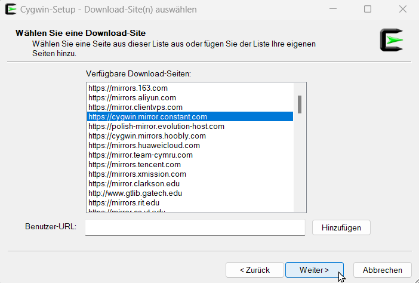Choose https://mirrors.huaweicloud.com mirror
This screenshot has height=283, width=419.
pos(144,145)
